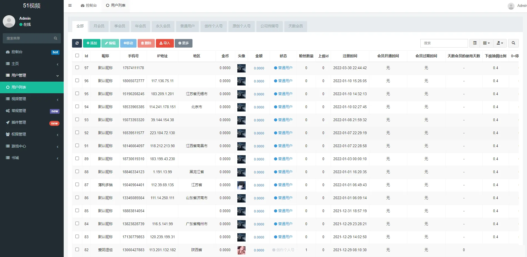
Task: Click the 导入 import button
Action: (165, 43)
